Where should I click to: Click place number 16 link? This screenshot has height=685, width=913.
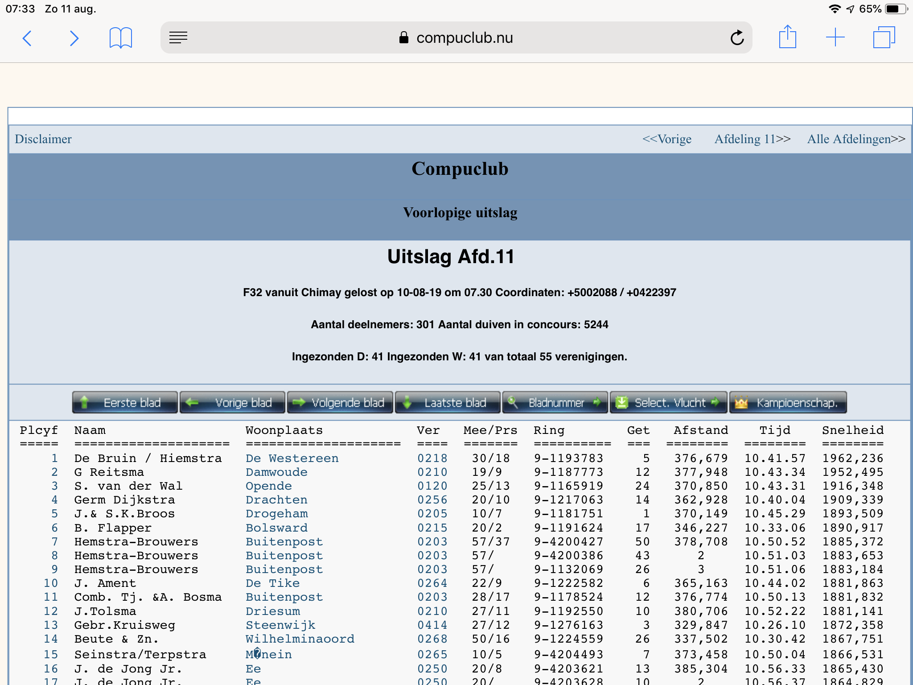pos(51,669)
